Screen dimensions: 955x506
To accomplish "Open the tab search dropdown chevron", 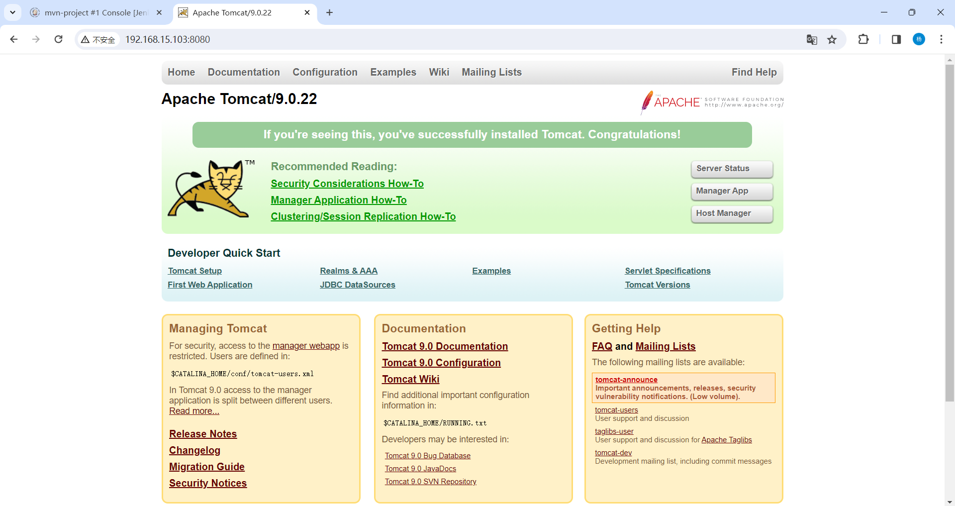I will (x=12, y=12).
